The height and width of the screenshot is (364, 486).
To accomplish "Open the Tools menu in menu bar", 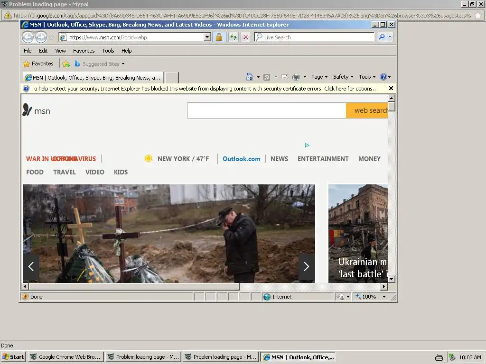I will click(108, 51).
